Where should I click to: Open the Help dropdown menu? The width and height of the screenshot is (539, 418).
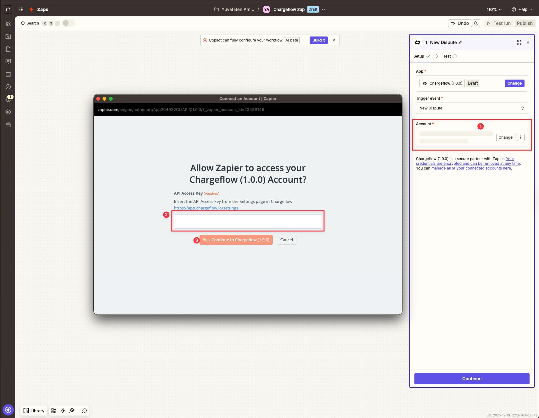pyautogui.click(x=522, y=9)
